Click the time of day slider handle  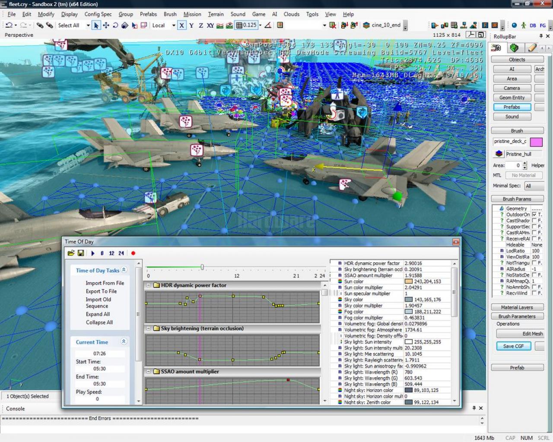tap(202, 267)
